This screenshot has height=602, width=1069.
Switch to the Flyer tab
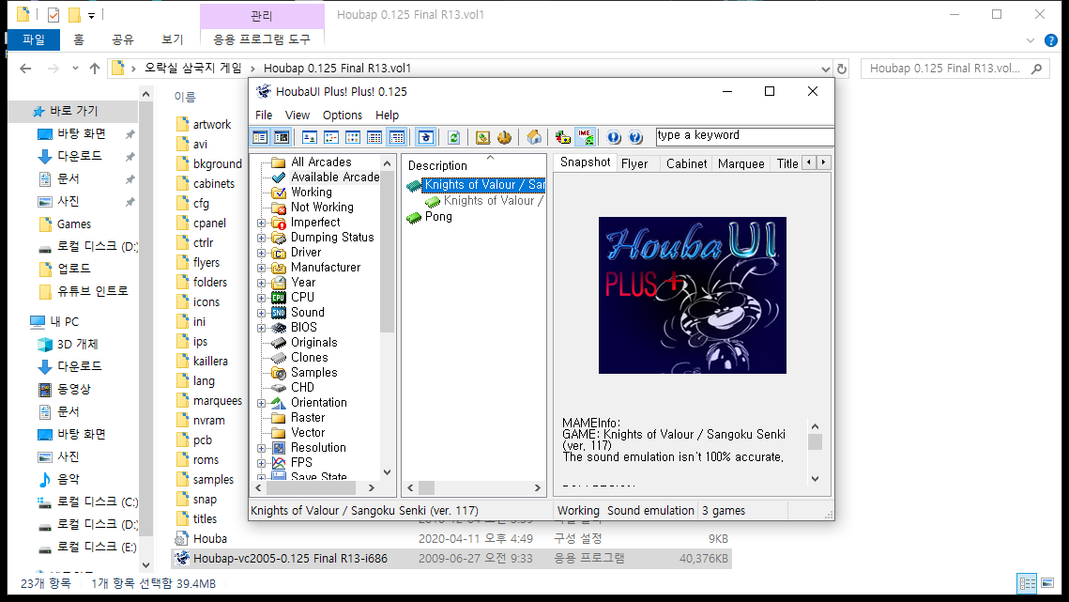point(634,163)
